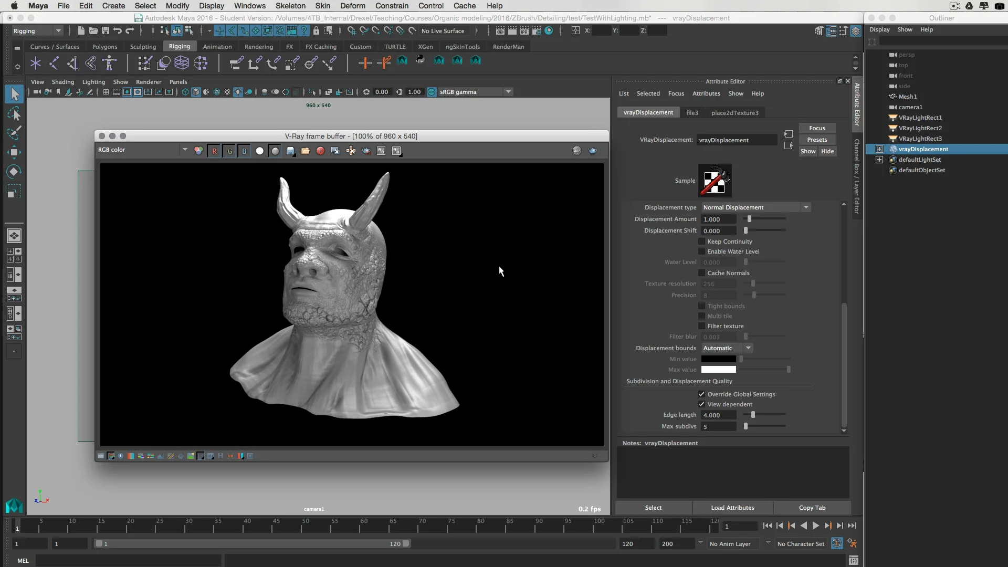Select the Joint tool on the Rigging shelf
1008x567 pixels.
(x=35, y=63)
